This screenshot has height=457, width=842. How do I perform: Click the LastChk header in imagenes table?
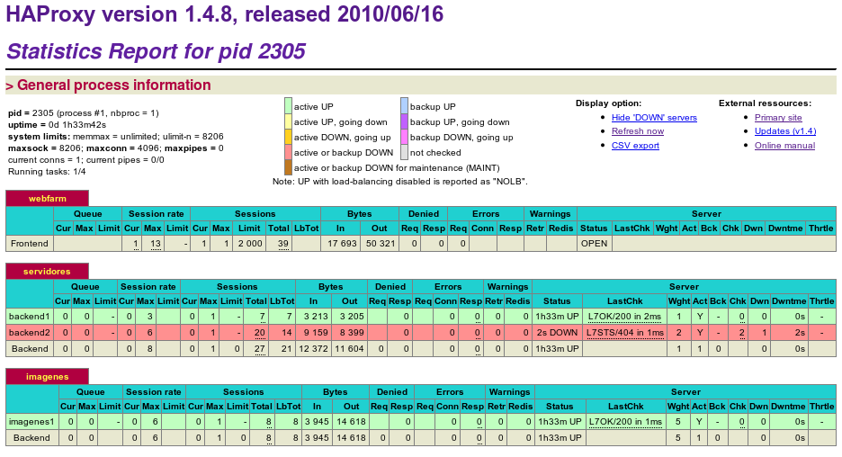coord(625,407)
